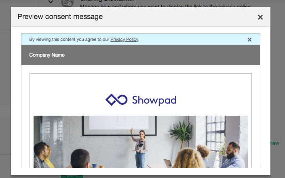Screen dimensions: 285x178
Task: Click the green Save button behind dialog
Action: [72, 176]
